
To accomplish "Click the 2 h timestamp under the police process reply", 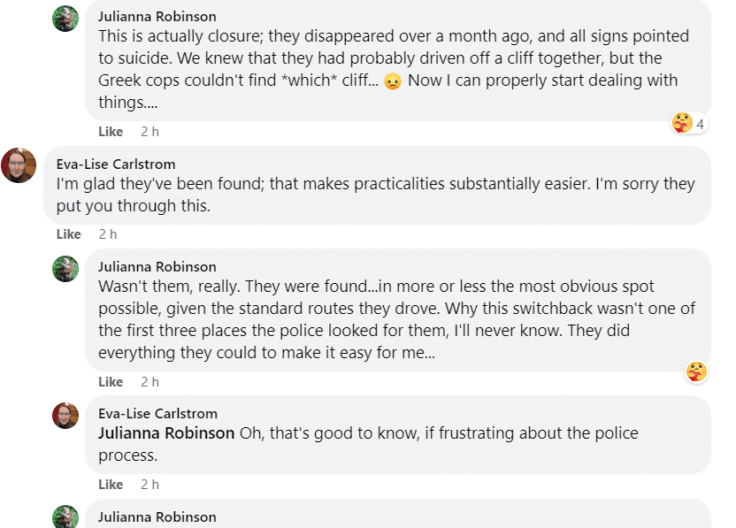I will [149, 485].
